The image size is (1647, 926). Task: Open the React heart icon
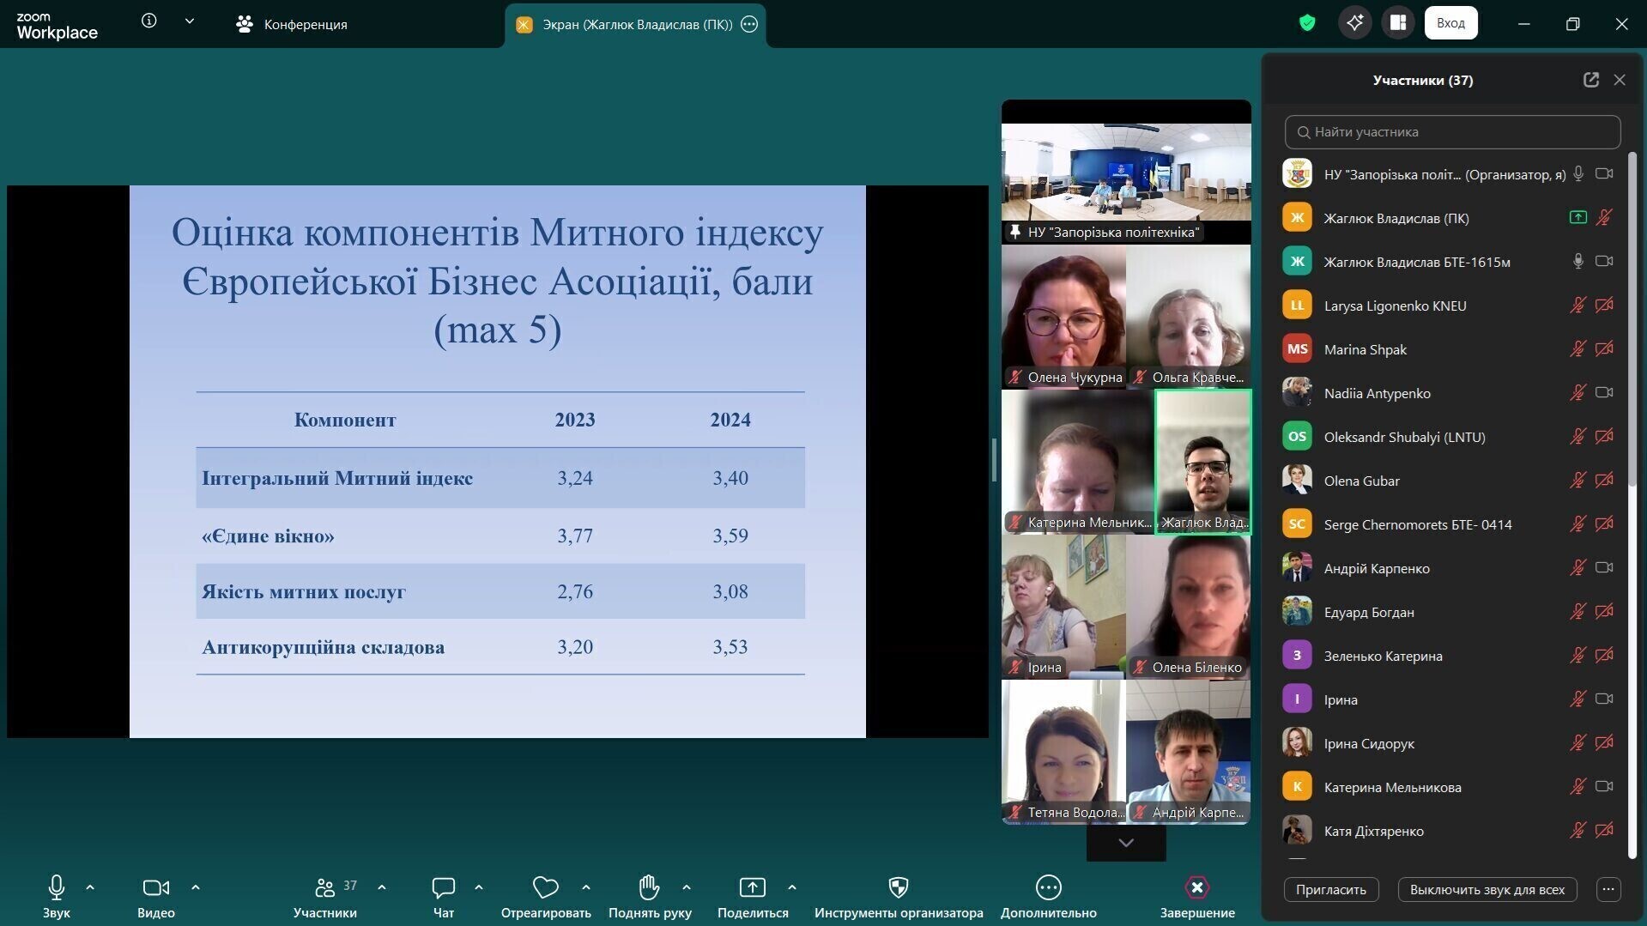tap(545, 887)
